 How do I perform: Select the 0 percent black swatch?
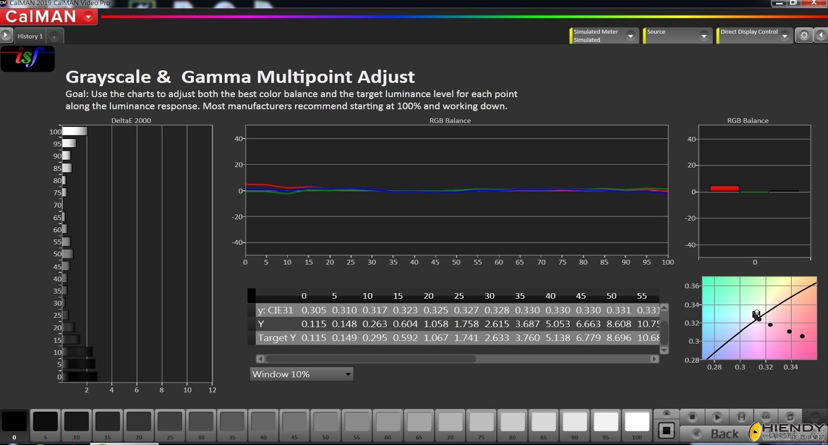pyautogui.click(x=14, y=422)
